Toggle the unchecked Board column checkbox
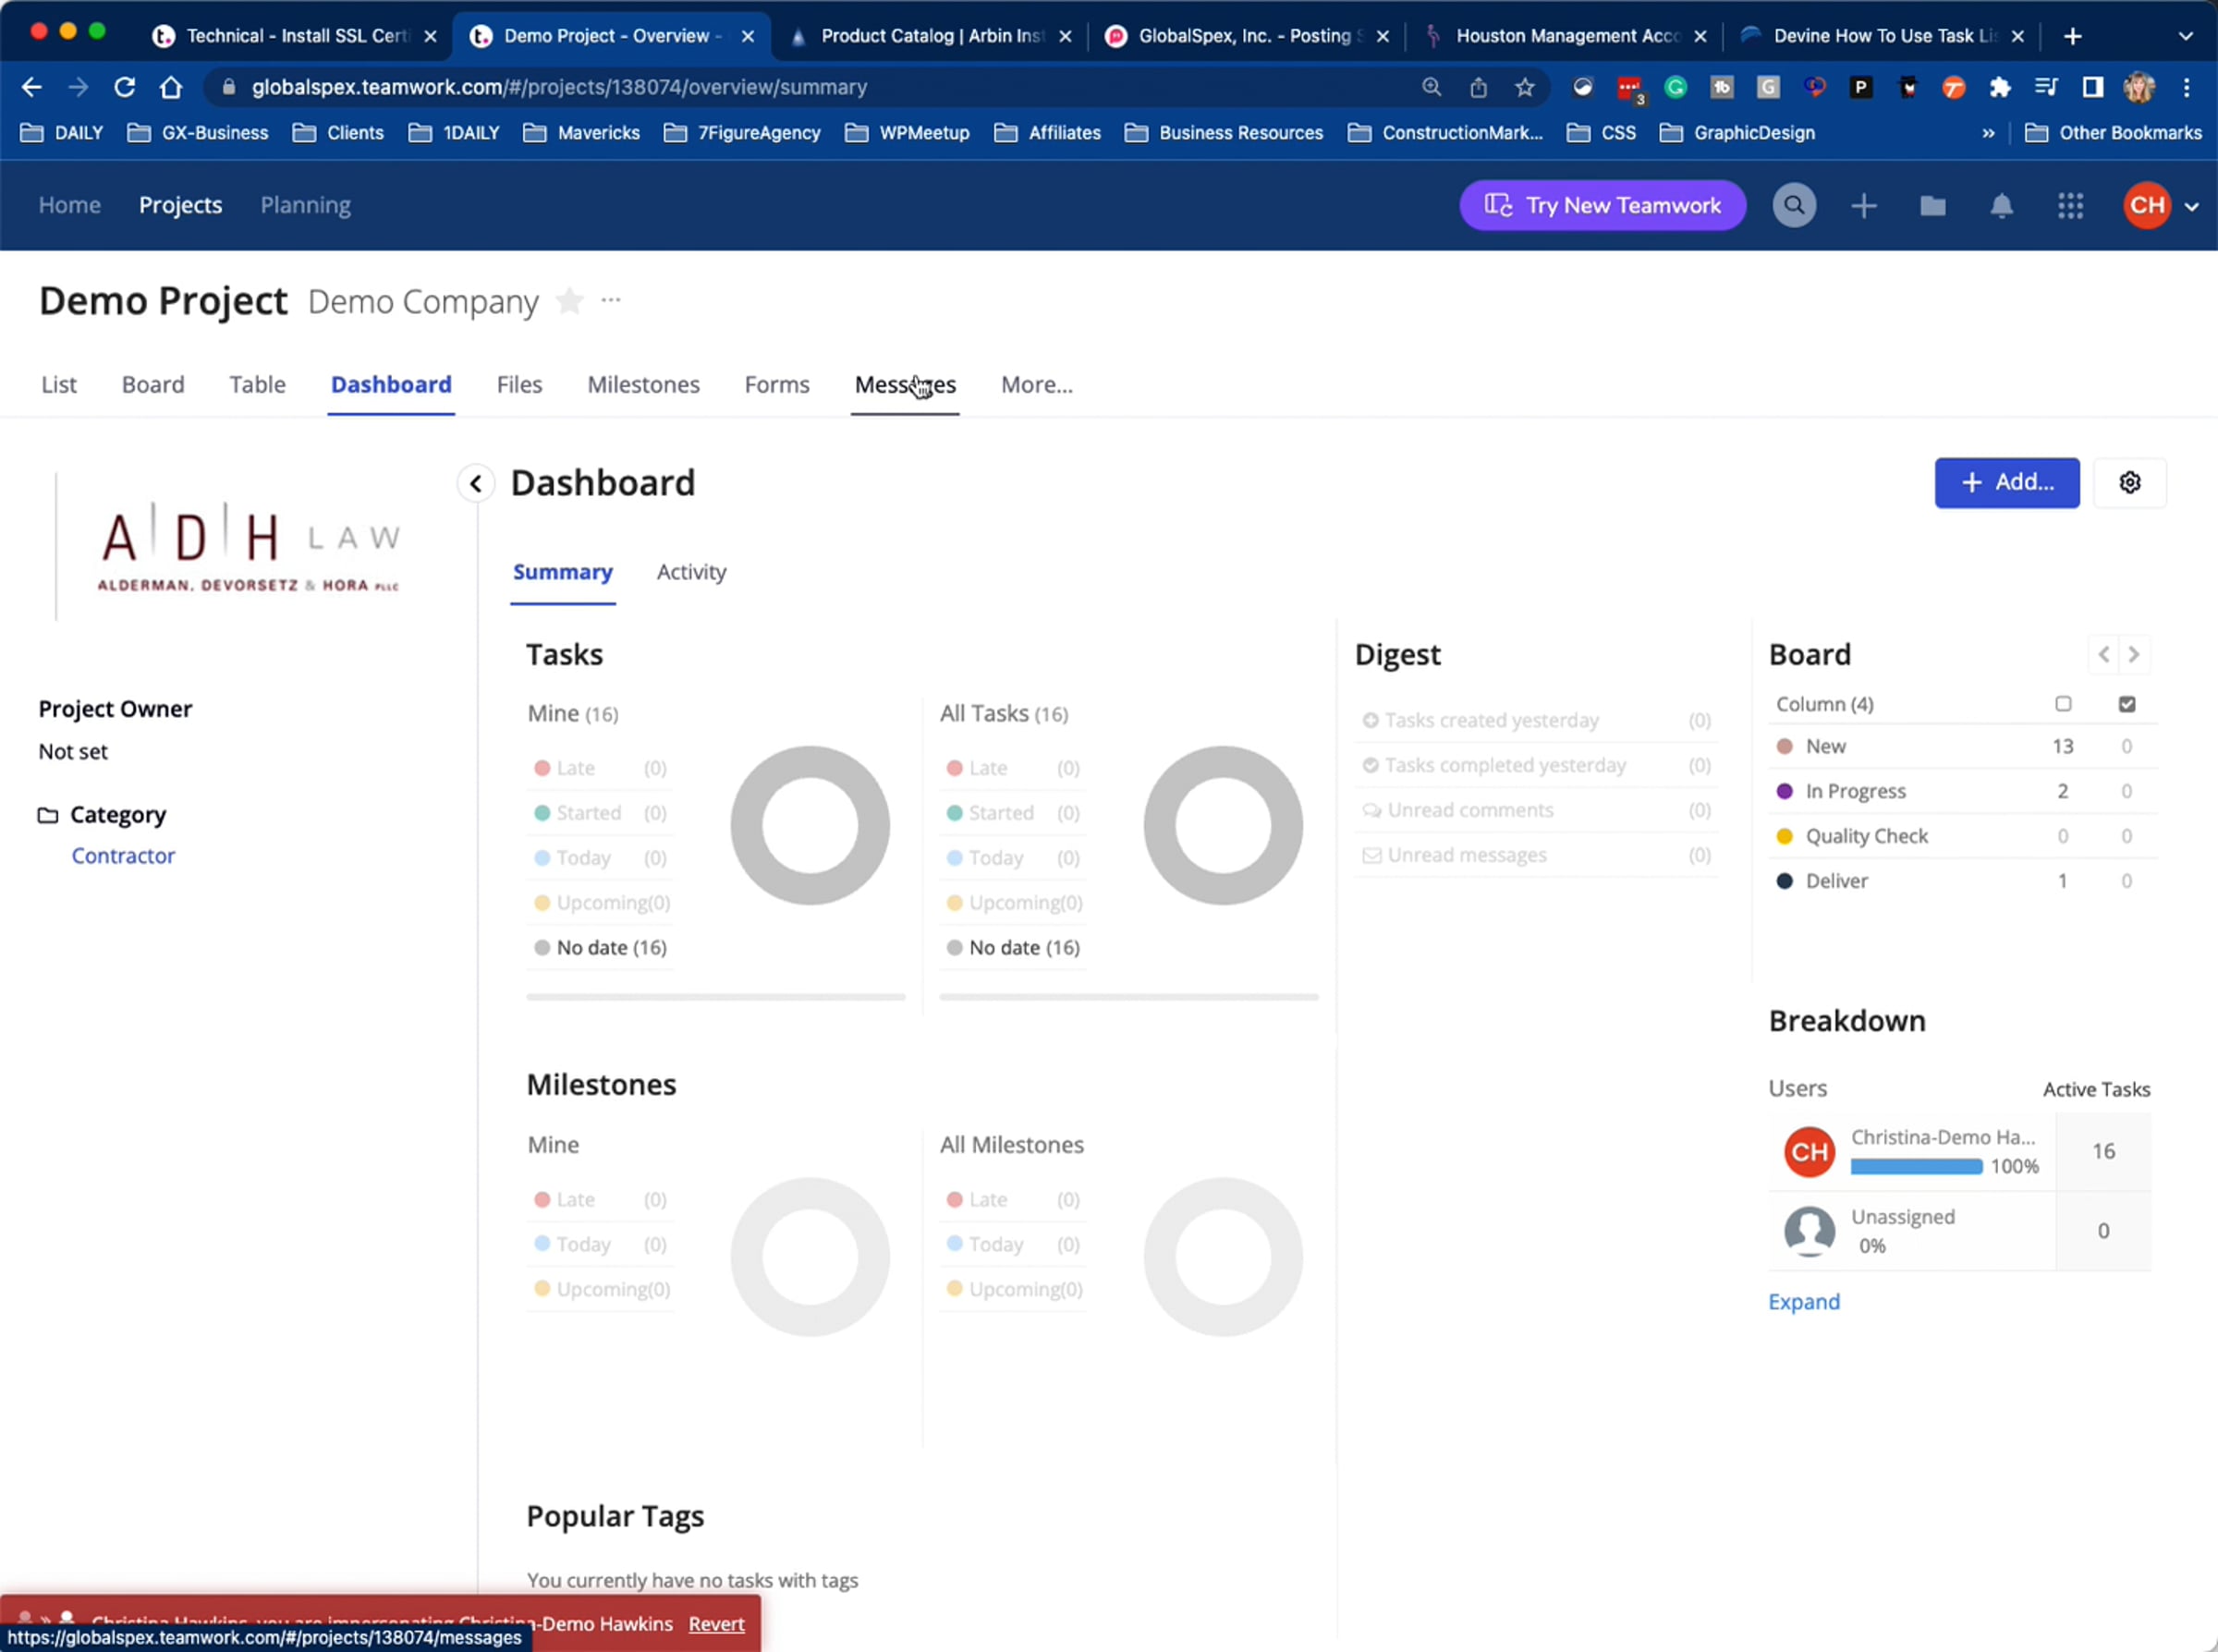Screen dimensions: 2218x1652 tap(2063, 704)
